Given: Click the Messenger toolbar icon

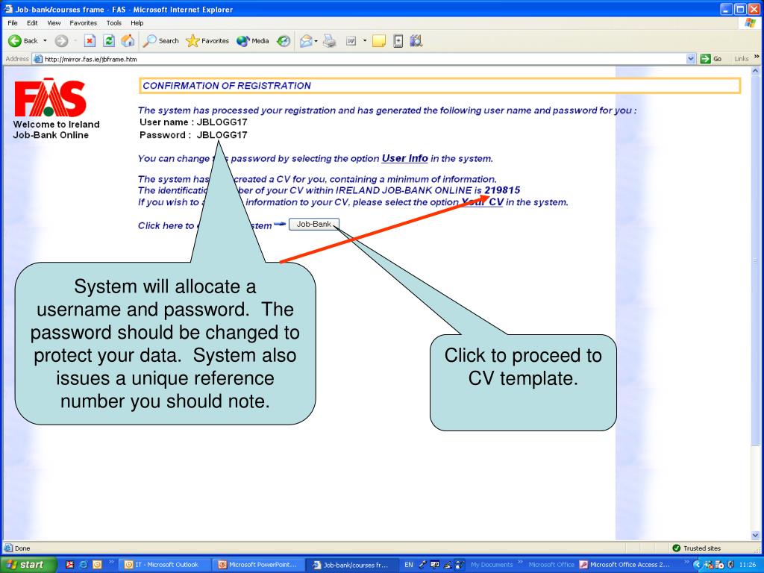Looking at the screenshot, I should [x=398, y=41].
